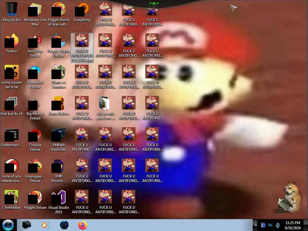Select the Zuma Deluxe icon
Image resolution: width=308 pixels, height=231 pixels.
(59, 106)
